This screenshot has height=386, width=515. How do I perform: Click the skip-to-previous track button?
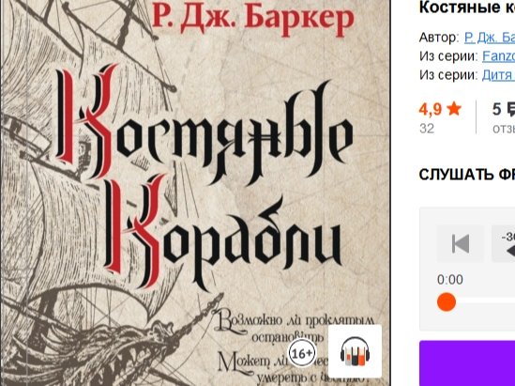[x=461, y=243]
